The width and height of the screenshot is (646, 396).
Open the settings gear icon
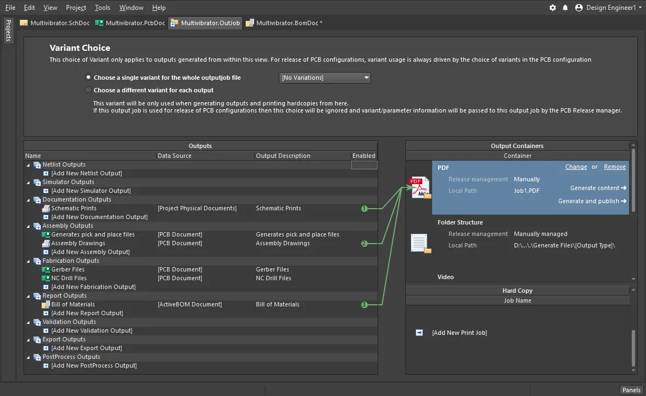[553, 8]
